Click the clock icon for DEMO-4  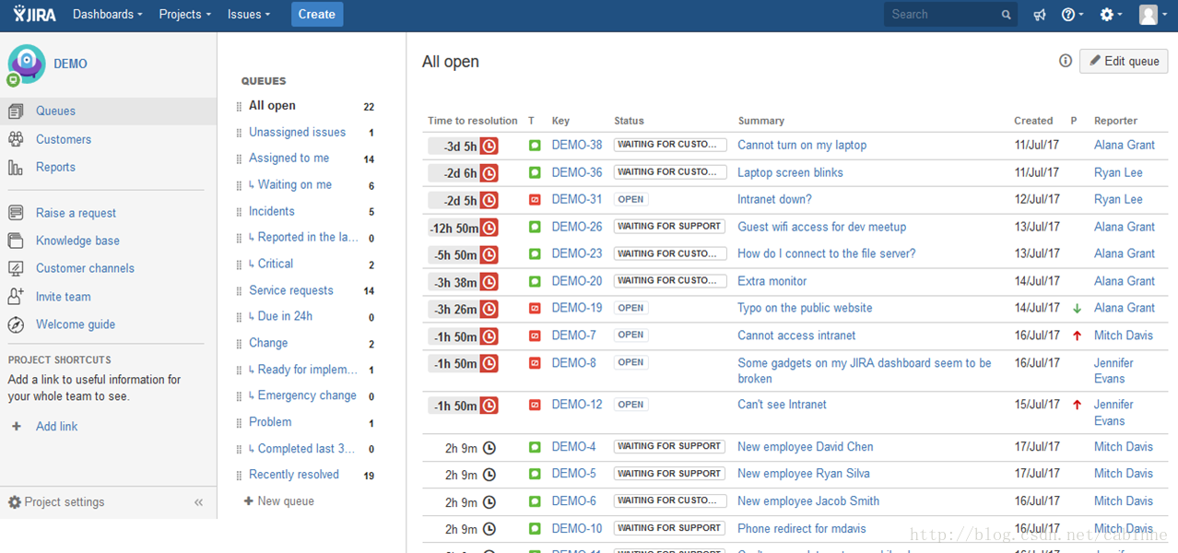[489, 448]
